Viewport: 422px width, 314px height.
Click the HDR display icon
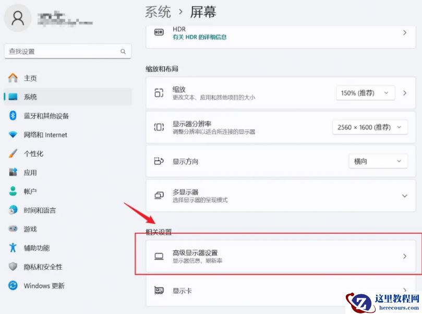pyautogui.click(x=160, y=32)
